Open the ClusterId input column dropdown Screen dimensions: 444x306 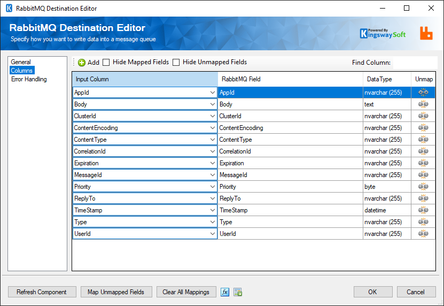coord(212,116)
